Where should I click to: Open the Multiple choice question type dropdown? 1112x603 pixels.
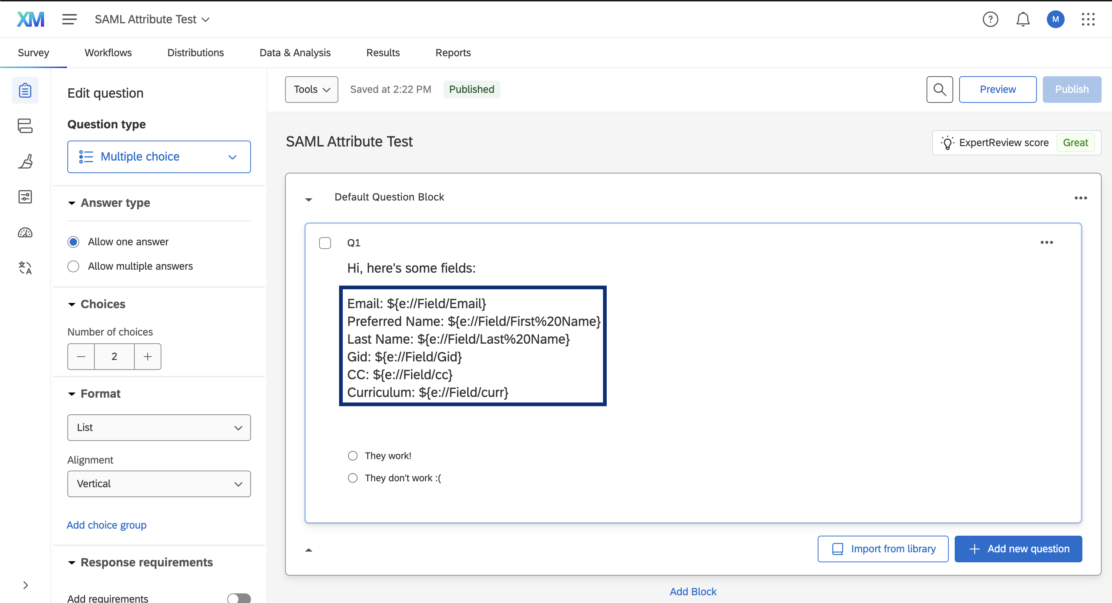pos(159,156)
